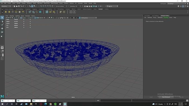Screen dimensions: 189x106
Task: Open the shelf gear options menu beside the light icons
Action: pyautogui.click(x=2, y=13)
